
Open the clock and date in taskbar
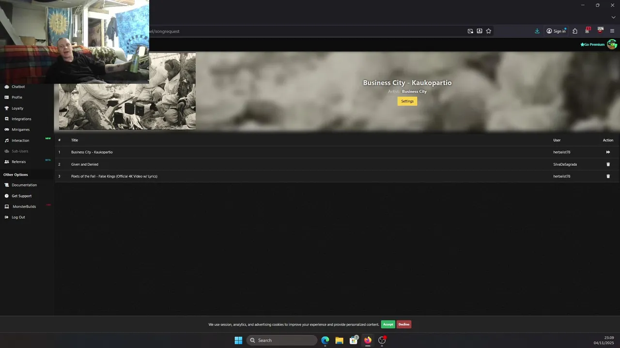604,340
